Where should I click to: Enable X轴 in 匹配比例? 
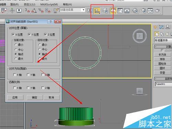coord(15,88)
